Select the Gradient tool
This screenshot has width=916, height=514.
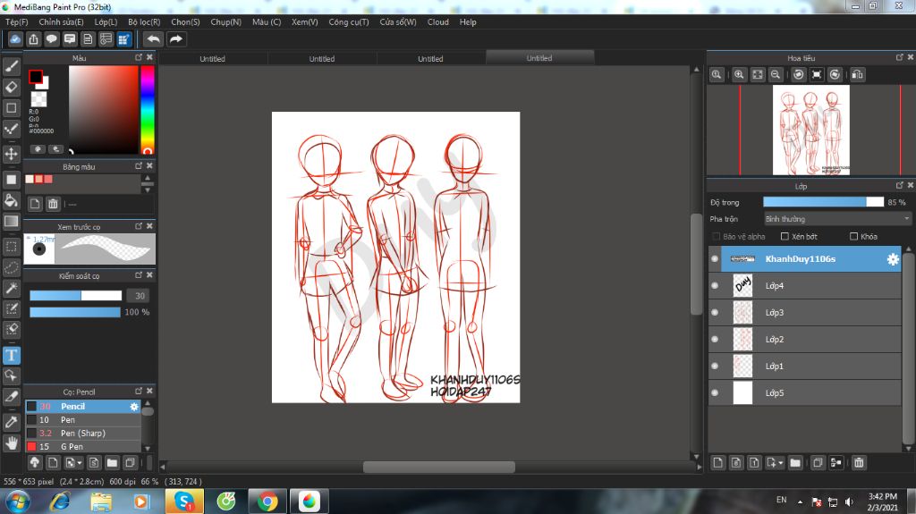11,222
